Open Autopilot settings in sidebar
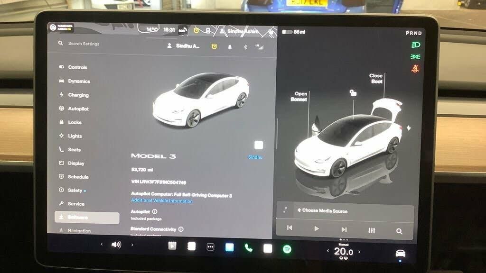This screenshot has height=273, width=486. click(x=74, y=109)
